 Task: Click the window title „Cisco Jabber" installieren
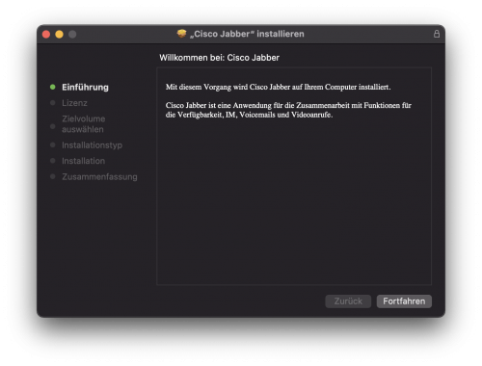coord(247,34)
